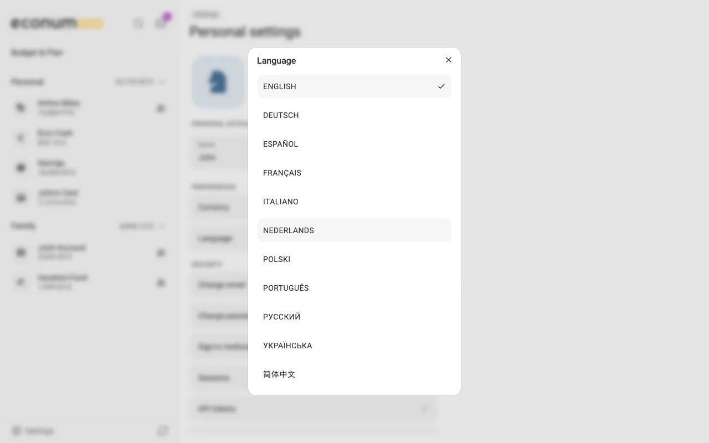Choose NEDERLANDS language entry
The height and width of the screenshot is (443, 709).
click(354, 230)
